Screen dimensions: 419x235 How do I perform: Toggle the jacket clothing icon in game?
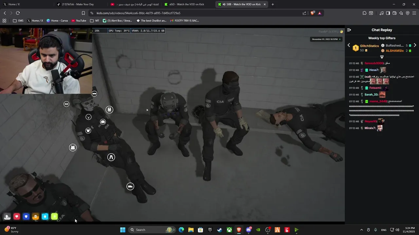click(103, 122)
